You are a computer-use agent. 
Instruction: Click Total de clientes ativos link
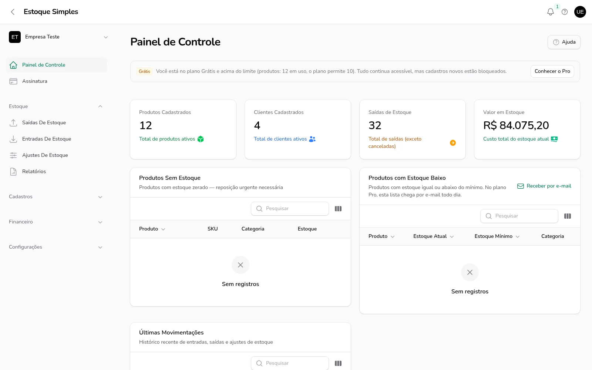coord(280,139)
